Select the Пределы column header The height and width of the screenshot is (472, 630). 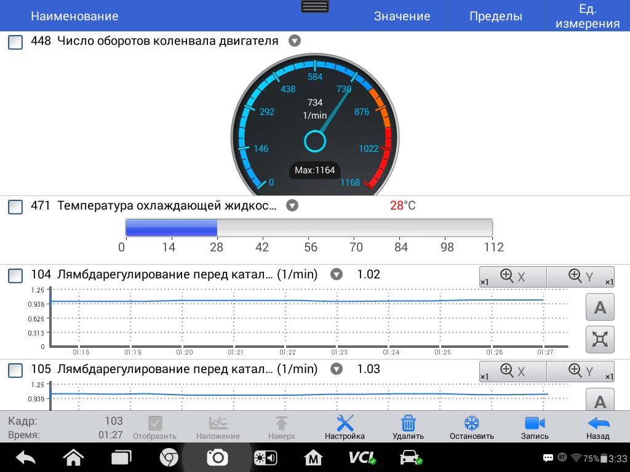[495, 17]
